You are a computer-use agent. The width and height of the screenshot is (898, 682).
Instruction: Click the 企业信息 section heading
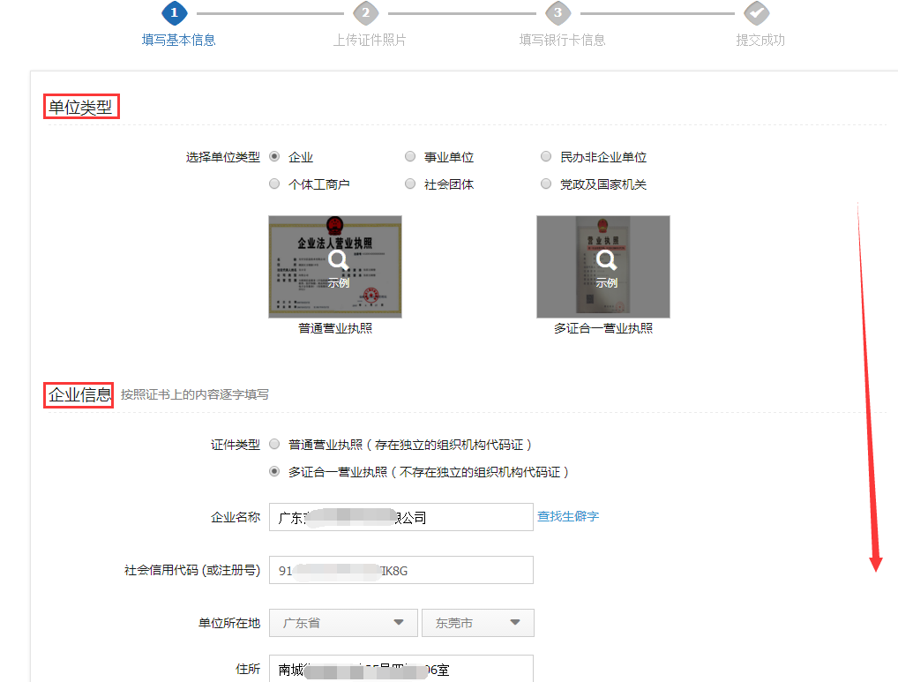tap(79, 394)
